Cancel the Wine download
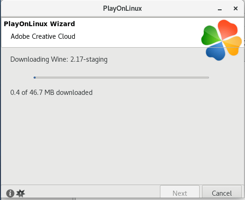 pyautogui.click(x=222, y=193)
